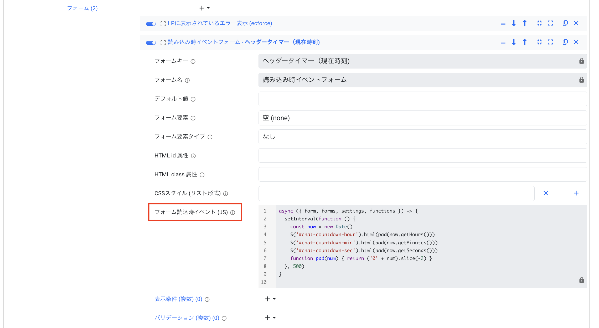Show info for CSSスタイル (リスト形式)
The image size is (599, 328).
[x=225, y=194]
